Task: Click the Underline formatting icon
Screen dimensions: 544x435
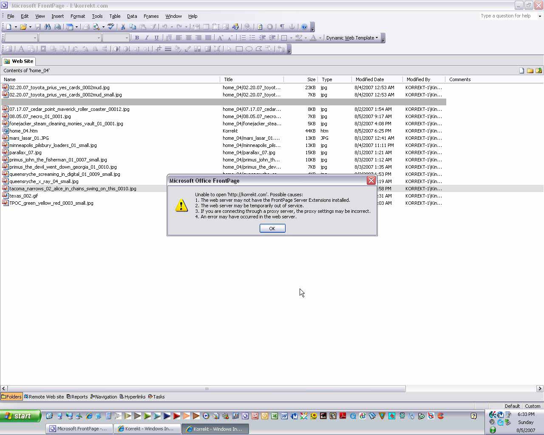Action: [x=156, y=38]
